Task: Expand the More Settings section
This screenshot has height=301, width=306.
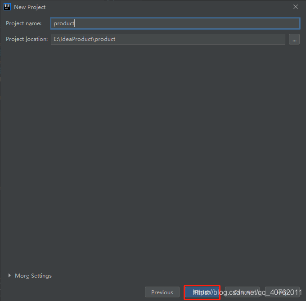Action: pyautogui.click(x=9, y=275)
